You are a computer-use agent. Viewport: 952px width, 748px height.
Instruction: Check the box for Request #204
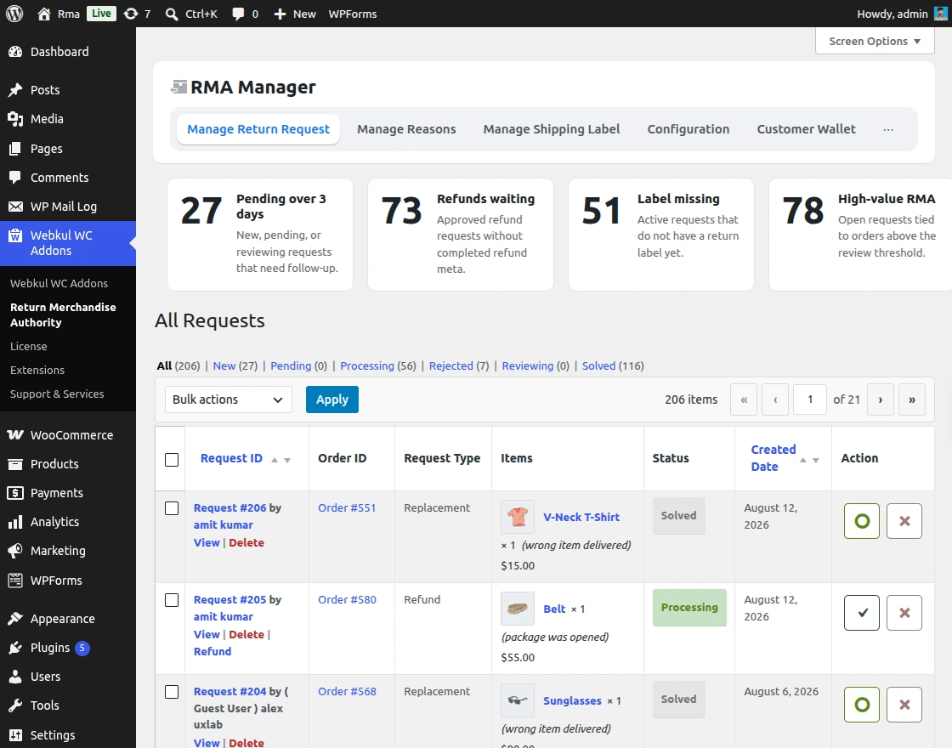(x=172, y=692)
